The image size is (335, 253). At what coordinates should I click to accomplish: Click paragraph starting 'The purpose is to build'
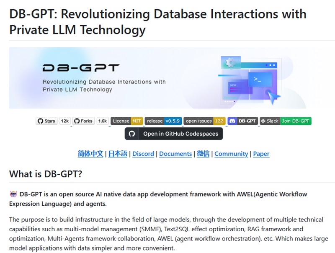point(169,234)
